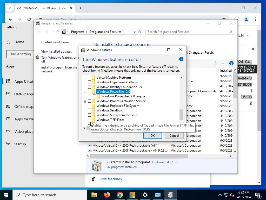Open Windows Start menu
Image resolution: width=266 pixels, height=200 pixels.
pyautogui.click(x=6, y=195)
